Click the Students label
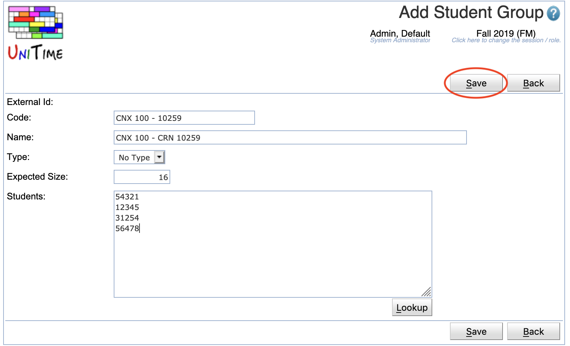Screen dimensions: 570x346 pyautogui.click(x=26, y=196)
